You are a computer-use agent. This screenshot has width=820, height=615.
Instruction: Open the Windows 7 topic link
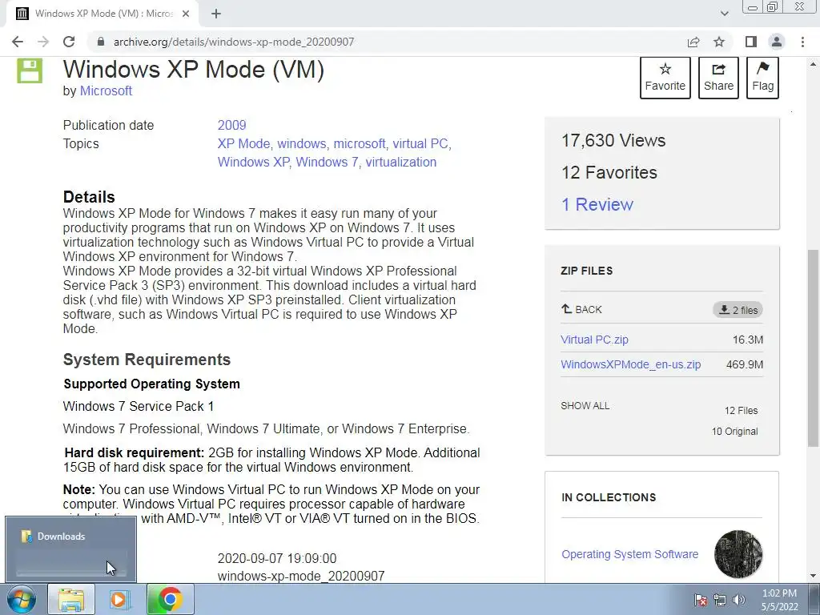point(327,162)
